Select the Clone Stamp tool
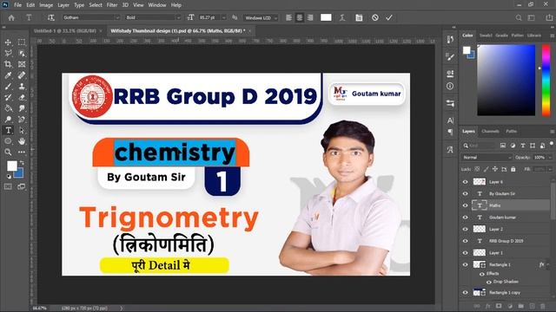The height and width of the screenshot is (312, 556). click(22, 87)
